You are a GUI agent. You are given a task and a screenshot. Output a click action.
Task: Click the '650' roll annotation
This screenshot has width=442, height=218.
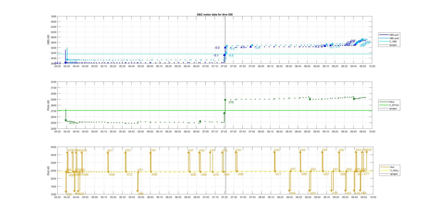click(341, 150)
